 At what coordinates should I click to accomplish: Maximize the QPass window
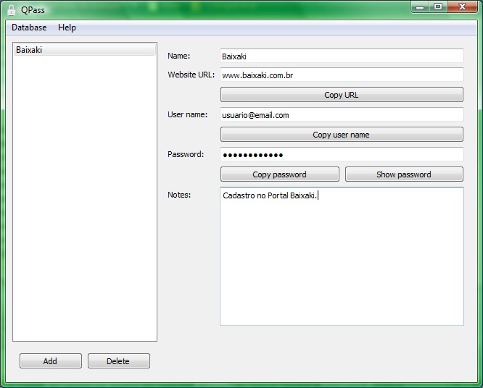[438, 7]
